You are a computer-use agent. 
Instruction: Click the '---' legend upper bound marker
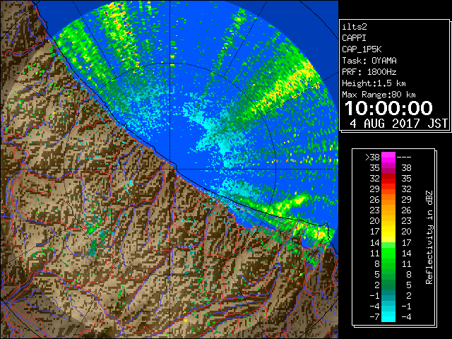click(x=404, y=157)
